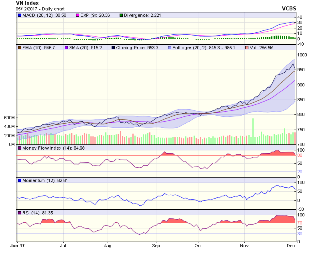Click the 600M volume axis label
The image size is (312, 254).
(9, 118)
